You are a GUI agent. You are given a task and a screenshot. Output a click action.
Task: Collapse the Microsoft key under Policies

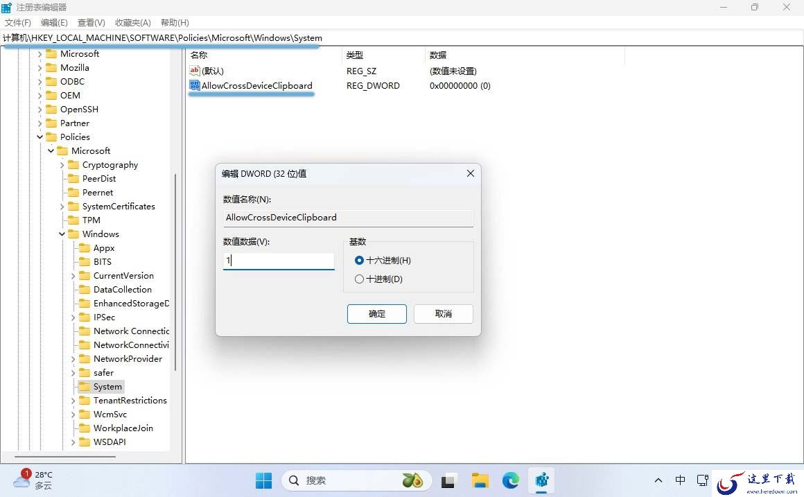pyautogui.click(x=51, y=151)
